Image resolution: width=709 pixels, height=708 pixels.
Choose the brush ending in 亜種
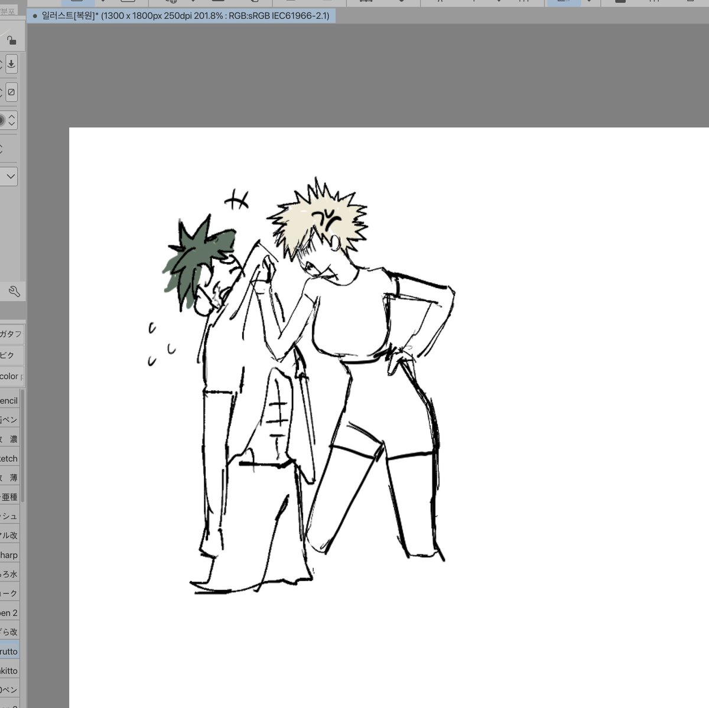point(9,497)
